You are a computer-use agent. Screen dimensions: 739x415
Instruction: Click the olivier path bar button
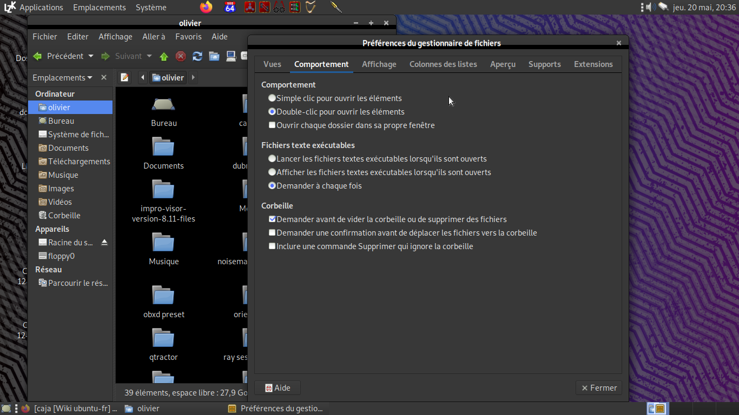point(168,77)
